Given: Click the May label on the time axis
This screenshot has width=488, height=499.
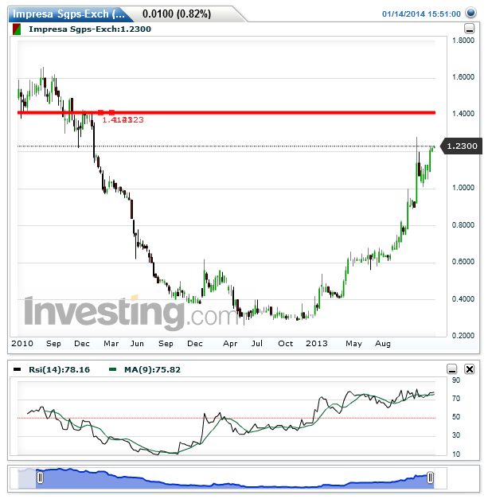Looking at the screenshot, I should point(353,344).
